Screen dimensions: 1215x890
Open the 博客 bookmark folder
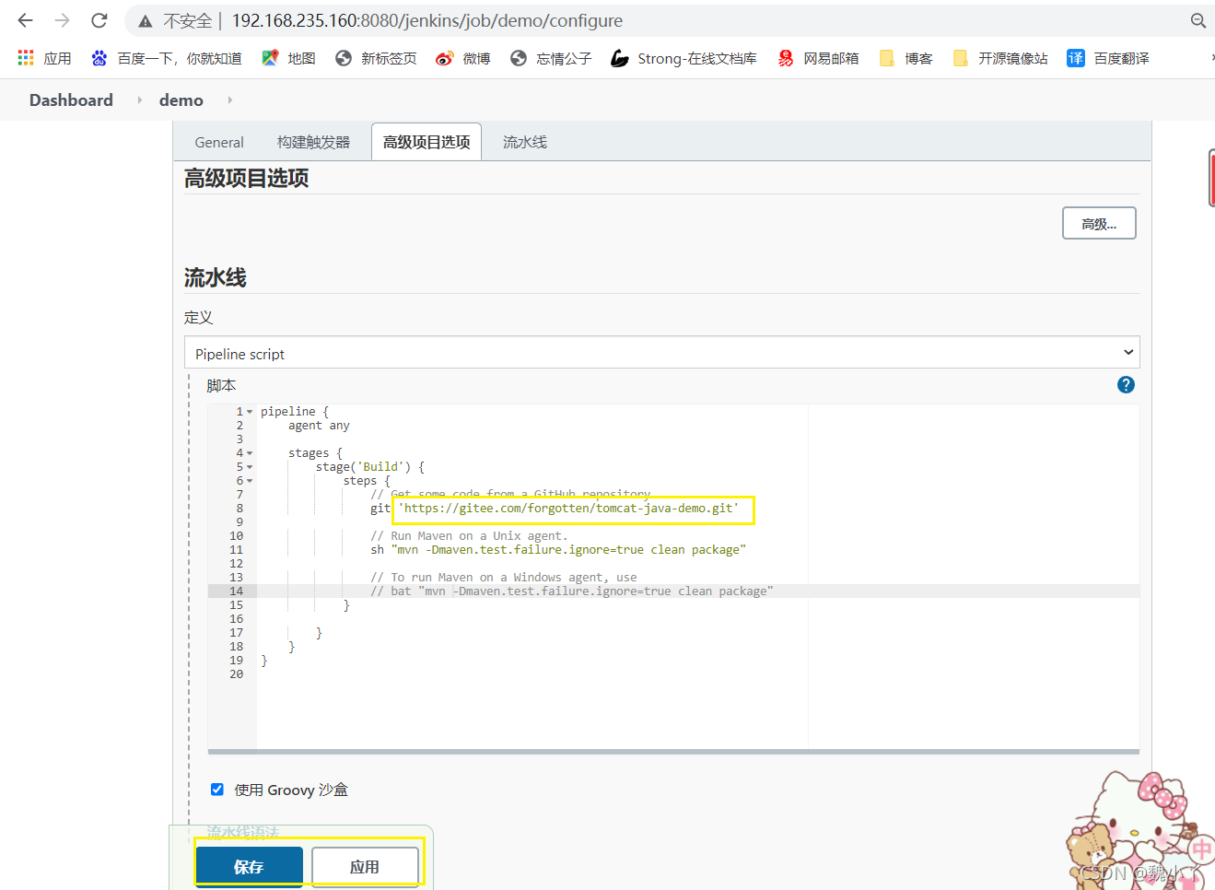pyautogui.click(x=905, y=58)
